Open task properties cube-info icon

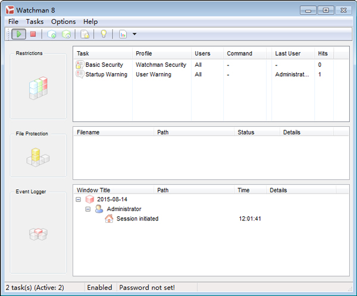66,34
